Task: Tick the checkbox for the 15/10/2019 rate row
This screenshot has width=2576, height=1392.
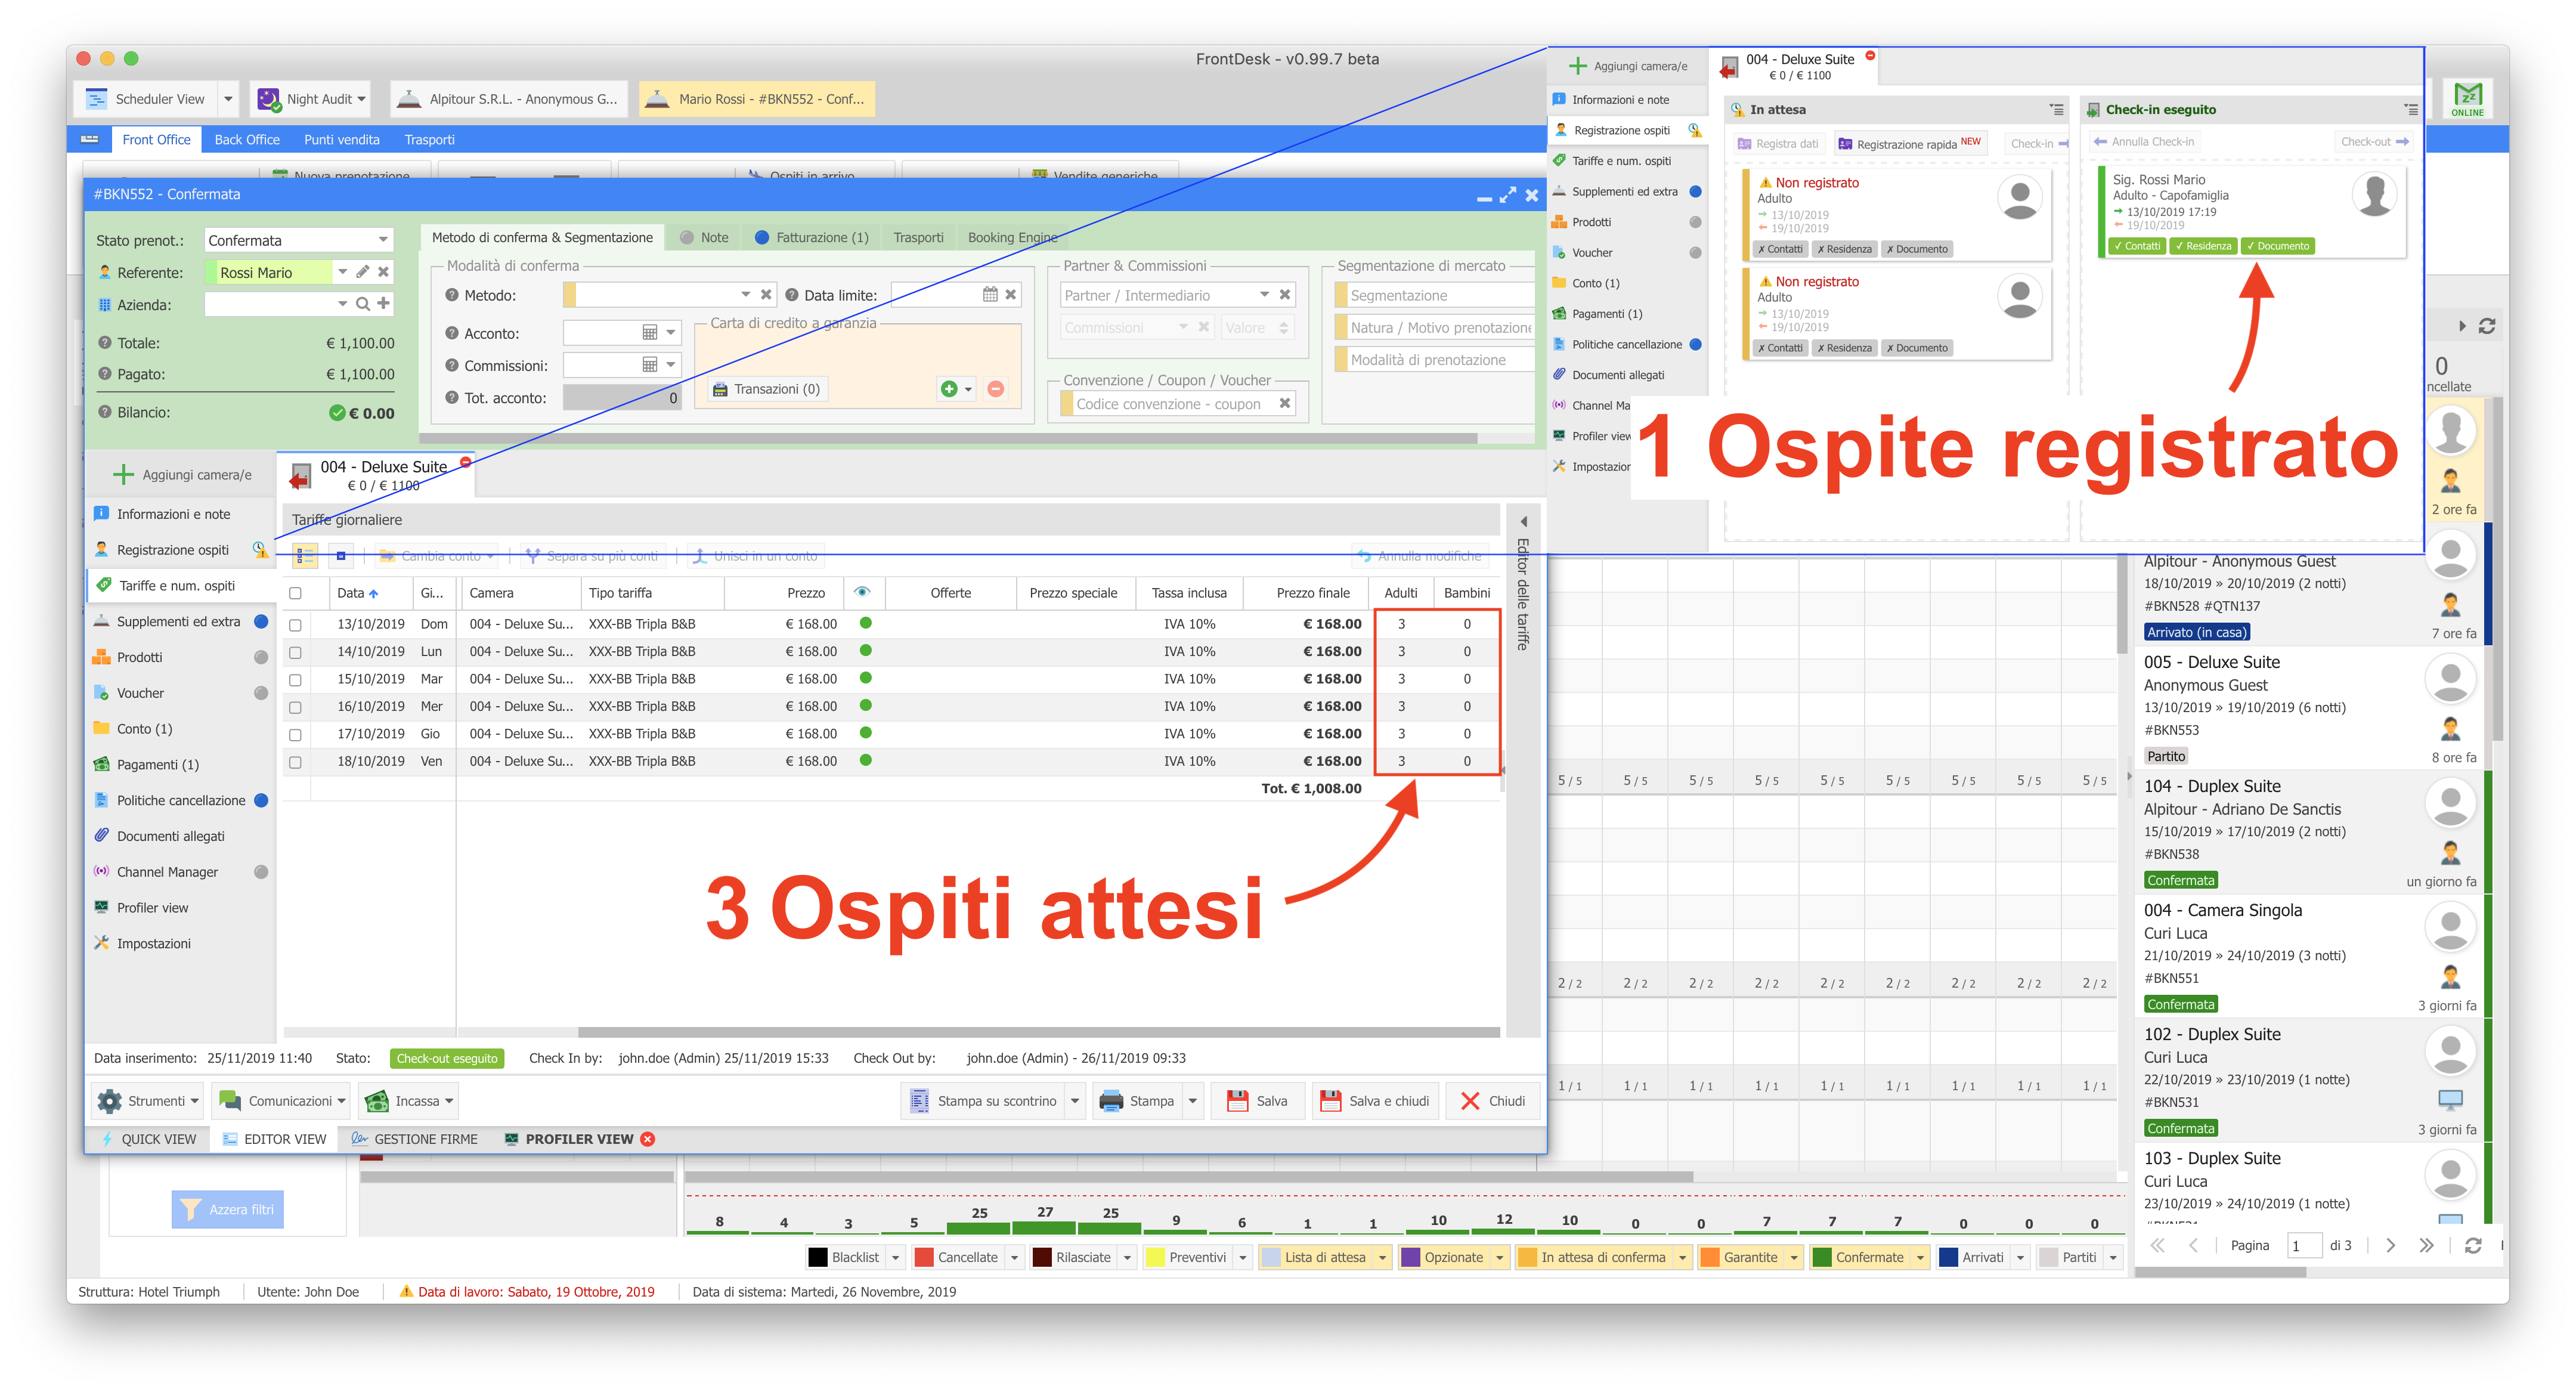Action: (x=295, y=679)
